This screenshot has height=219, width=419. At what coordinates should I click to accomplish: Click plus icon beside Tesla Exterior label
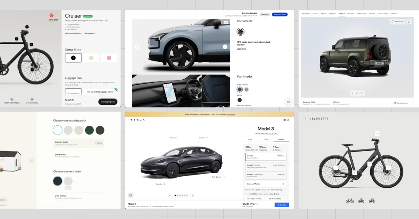(164, 184)
